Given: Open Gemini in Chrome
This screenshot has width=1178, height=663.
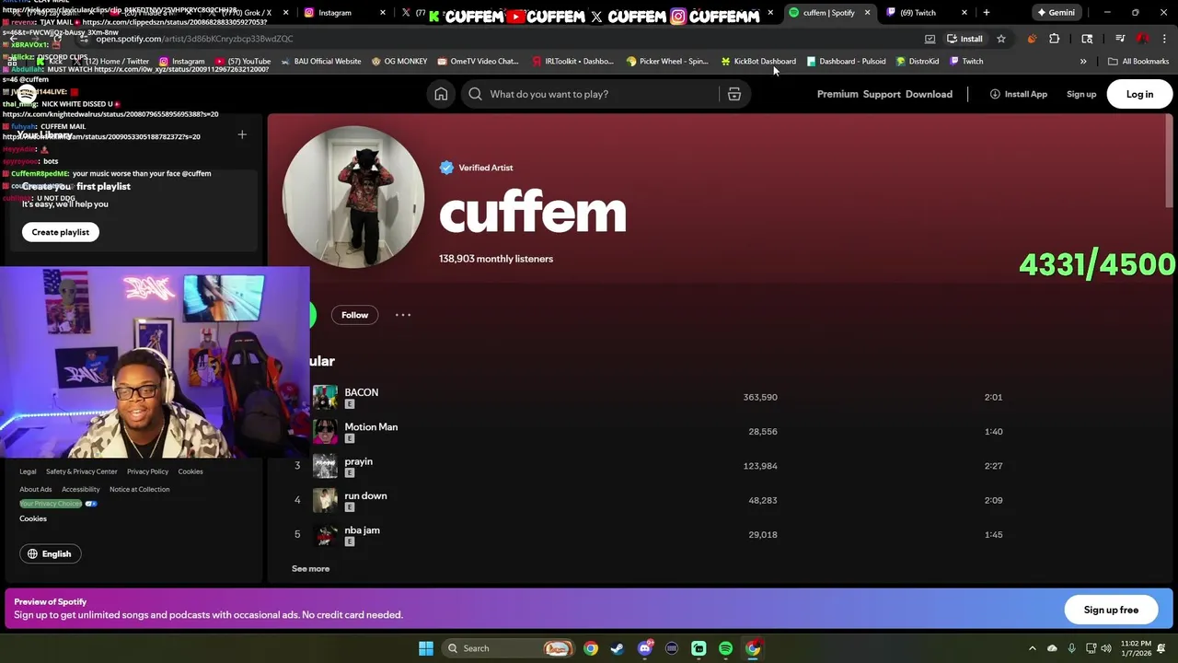Looking at the screenshot, I should [1055, 13].
